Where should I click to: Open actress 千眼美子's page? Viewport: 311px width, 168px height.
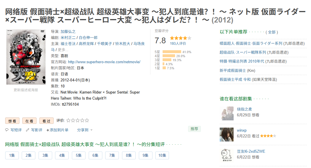point(105,44)
